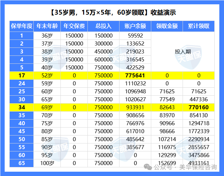Select the merged 投入期 cell
Screen dimensions: 224x176
point(183,52)
